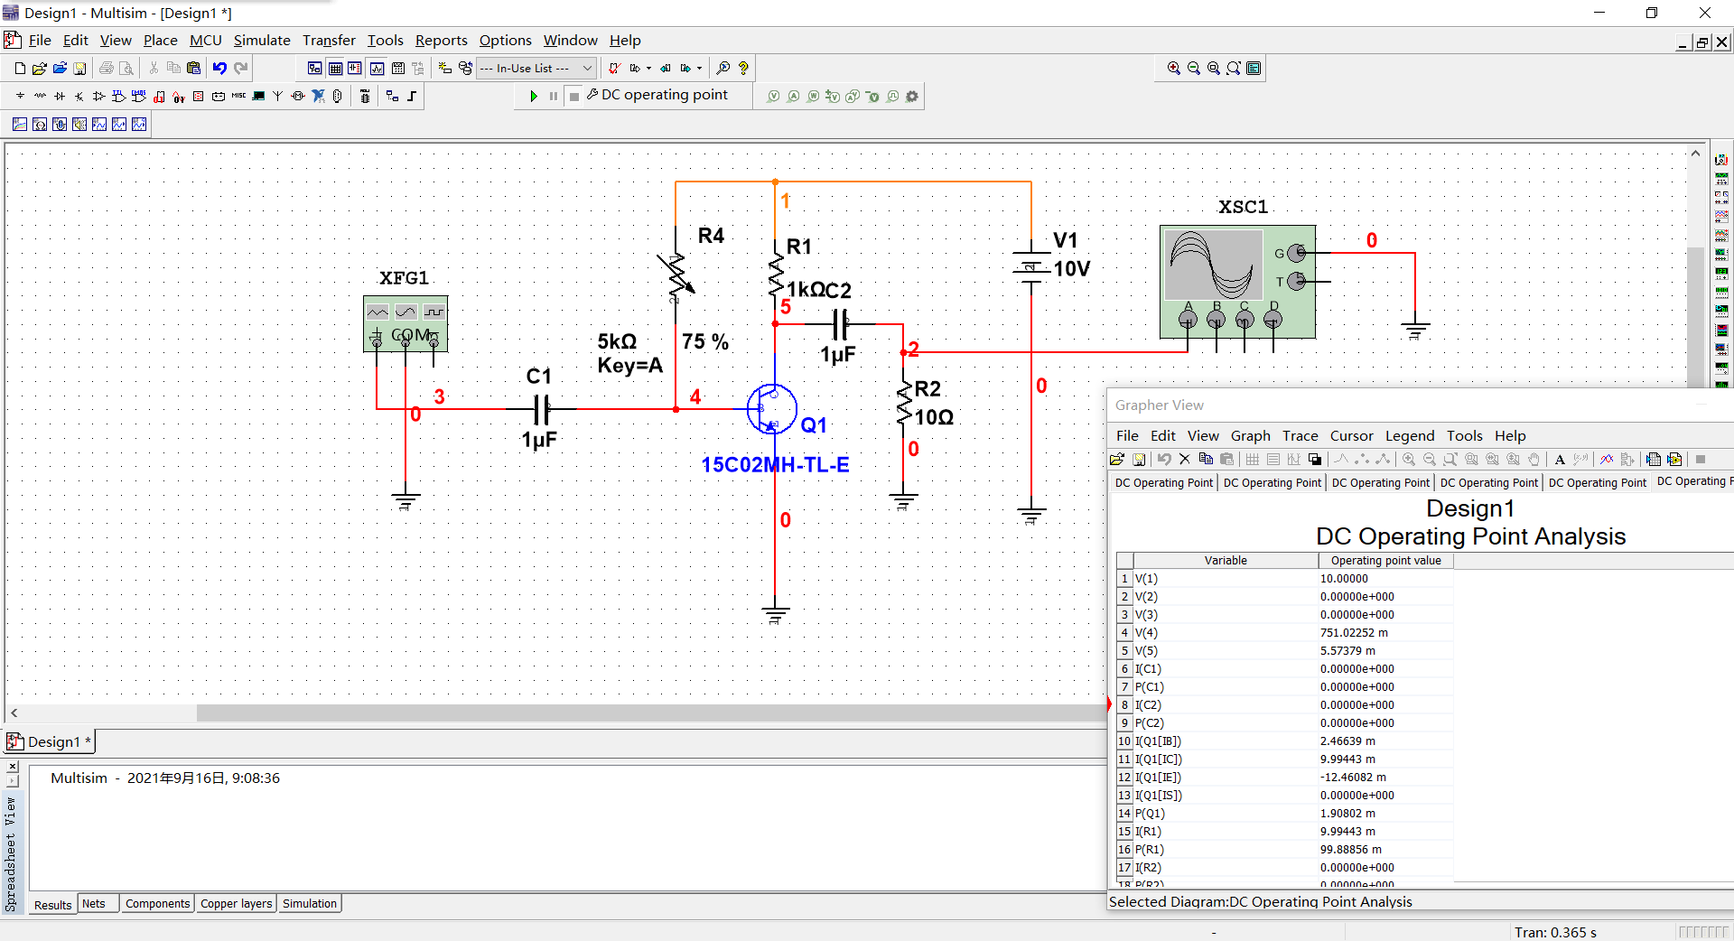Select the last DC Operating Point tab in Grapher
Image resolution: width=1734 pixels, height=941 pixels.
(x=1695, y=481)
